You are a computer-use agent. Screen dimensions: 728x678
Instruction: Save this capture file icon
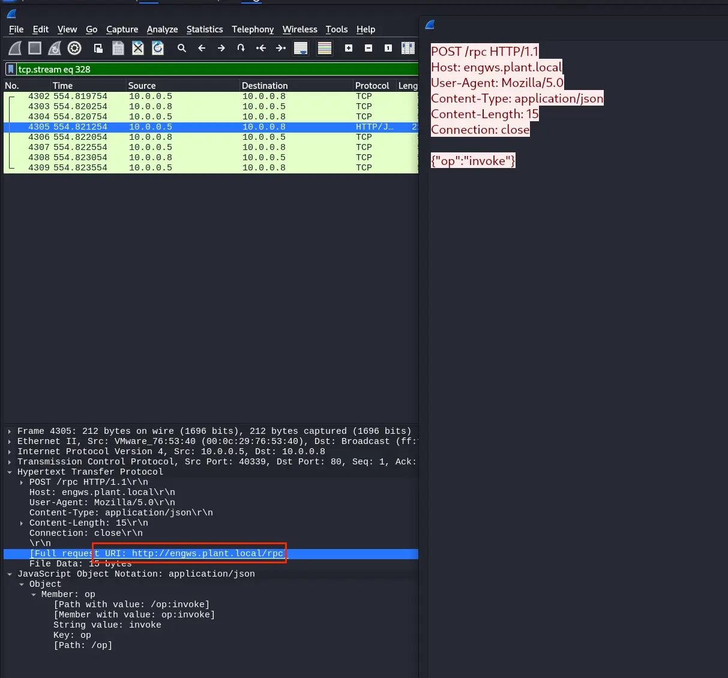(x=118, y=48)
